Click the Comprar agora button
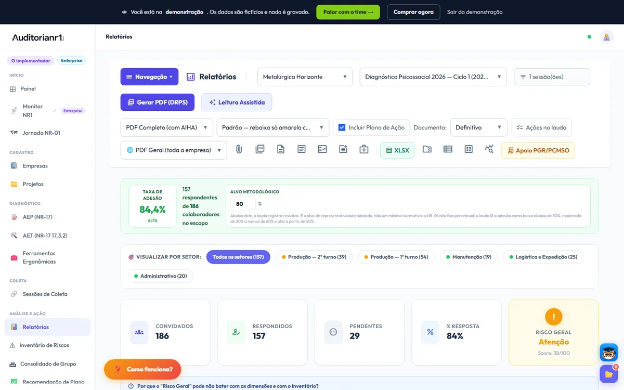Screen dimensions: 624x390 (413, 12)
